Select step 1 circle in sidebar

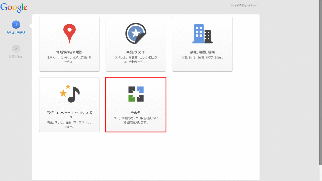(16, 25)
